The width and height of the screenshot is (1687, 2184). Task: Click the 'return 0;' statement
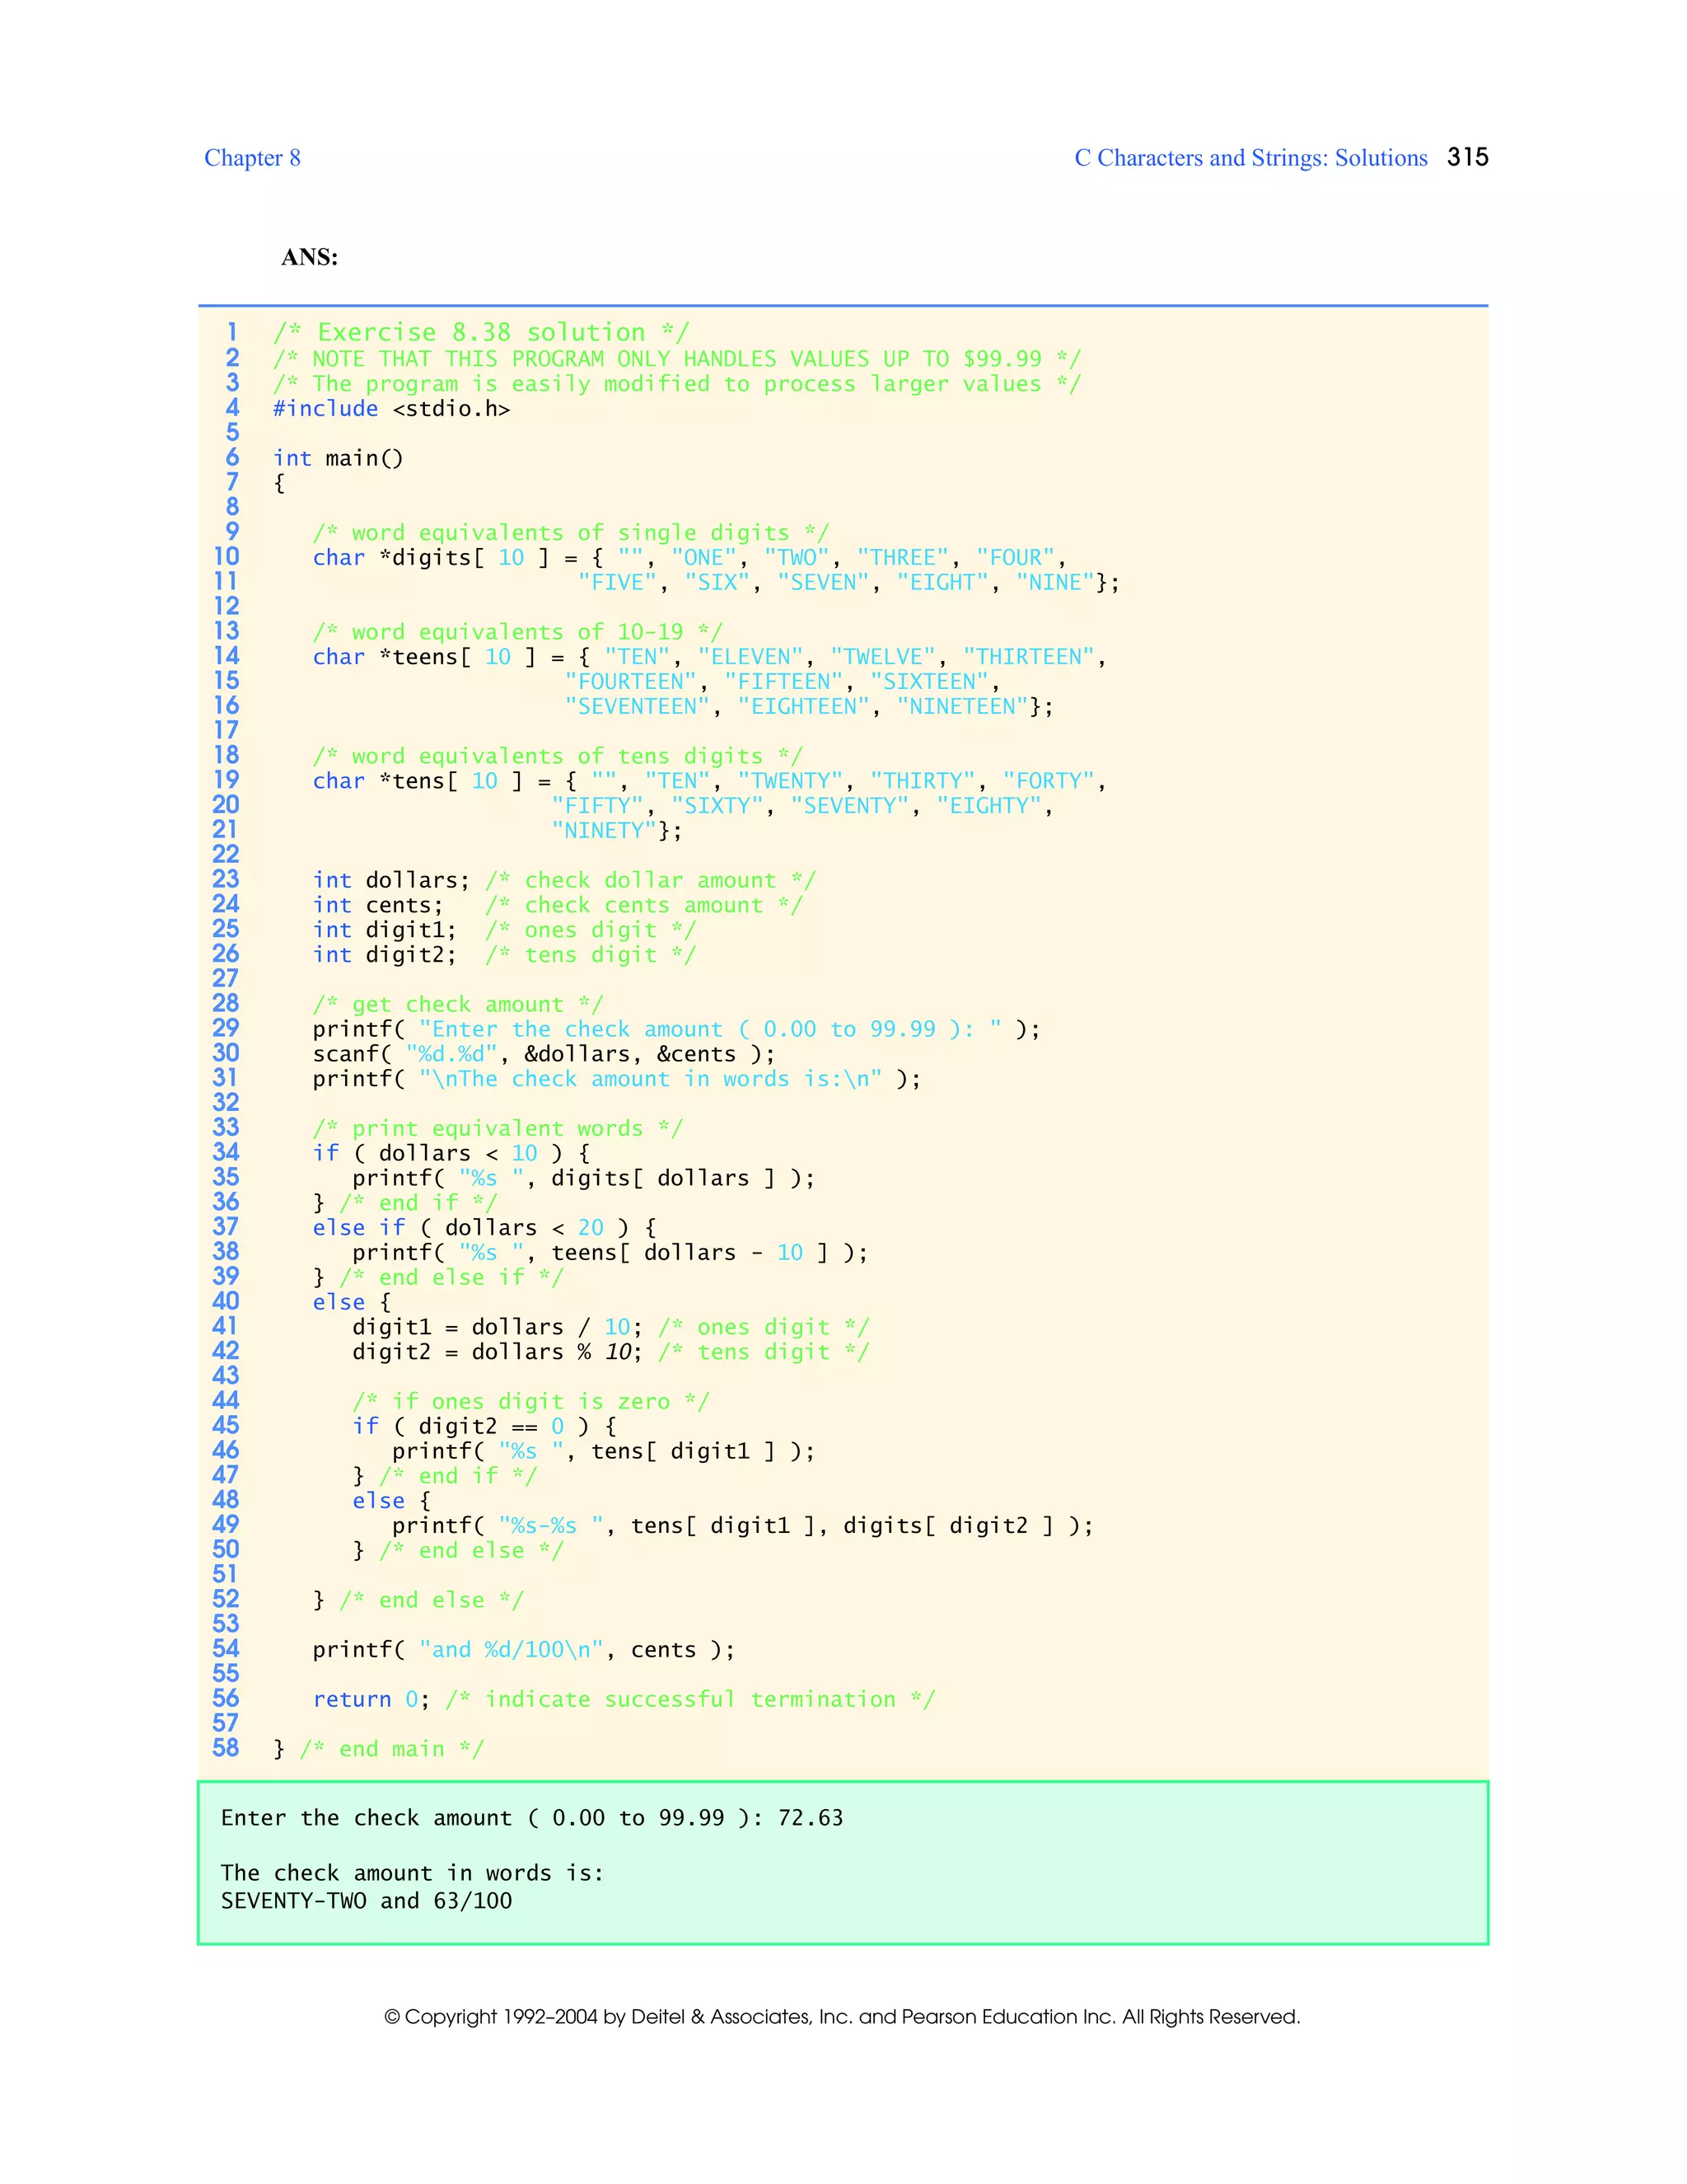click(x=371, y=1699)
